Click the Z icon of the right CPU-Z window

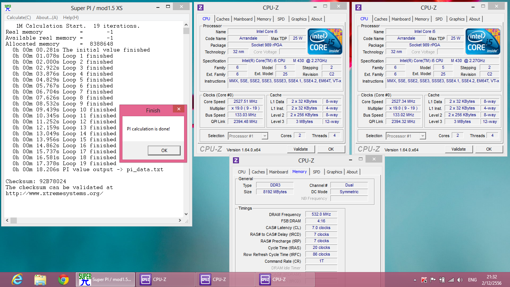click(x=358, y=7)
